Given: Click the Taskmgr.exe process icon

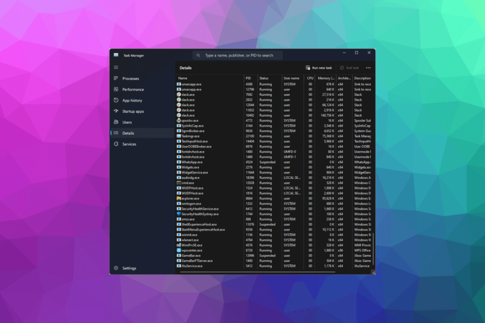Looking at the screenshot, I should click(x=179, y=136).
